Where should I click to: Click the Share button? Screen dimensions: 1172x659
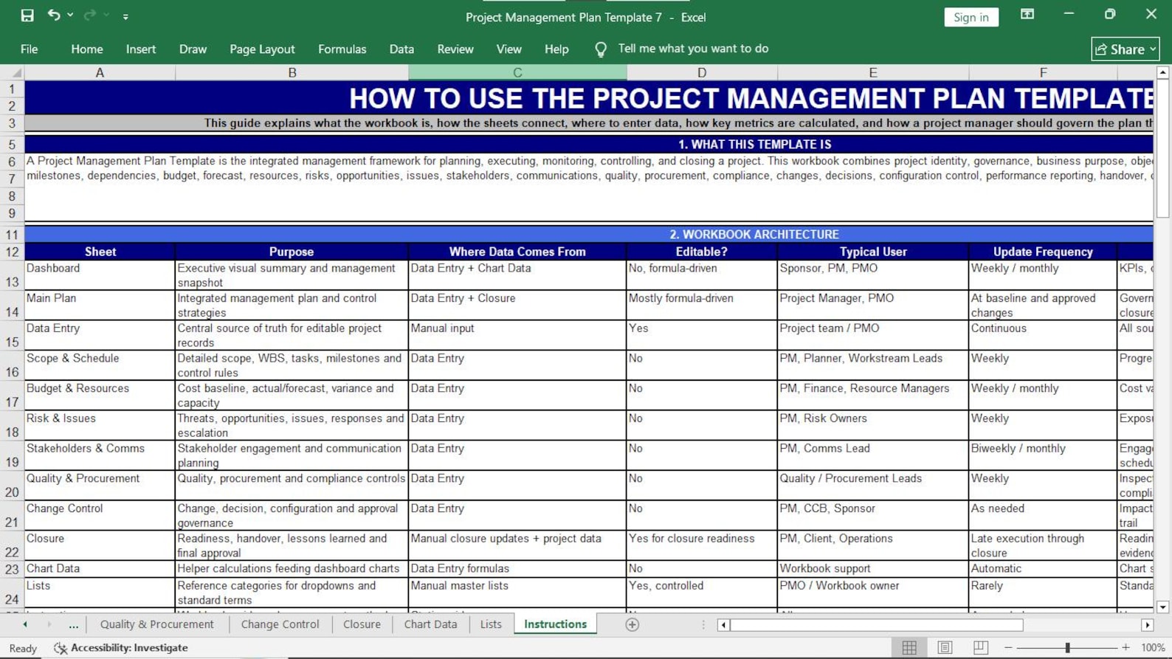1126,49
